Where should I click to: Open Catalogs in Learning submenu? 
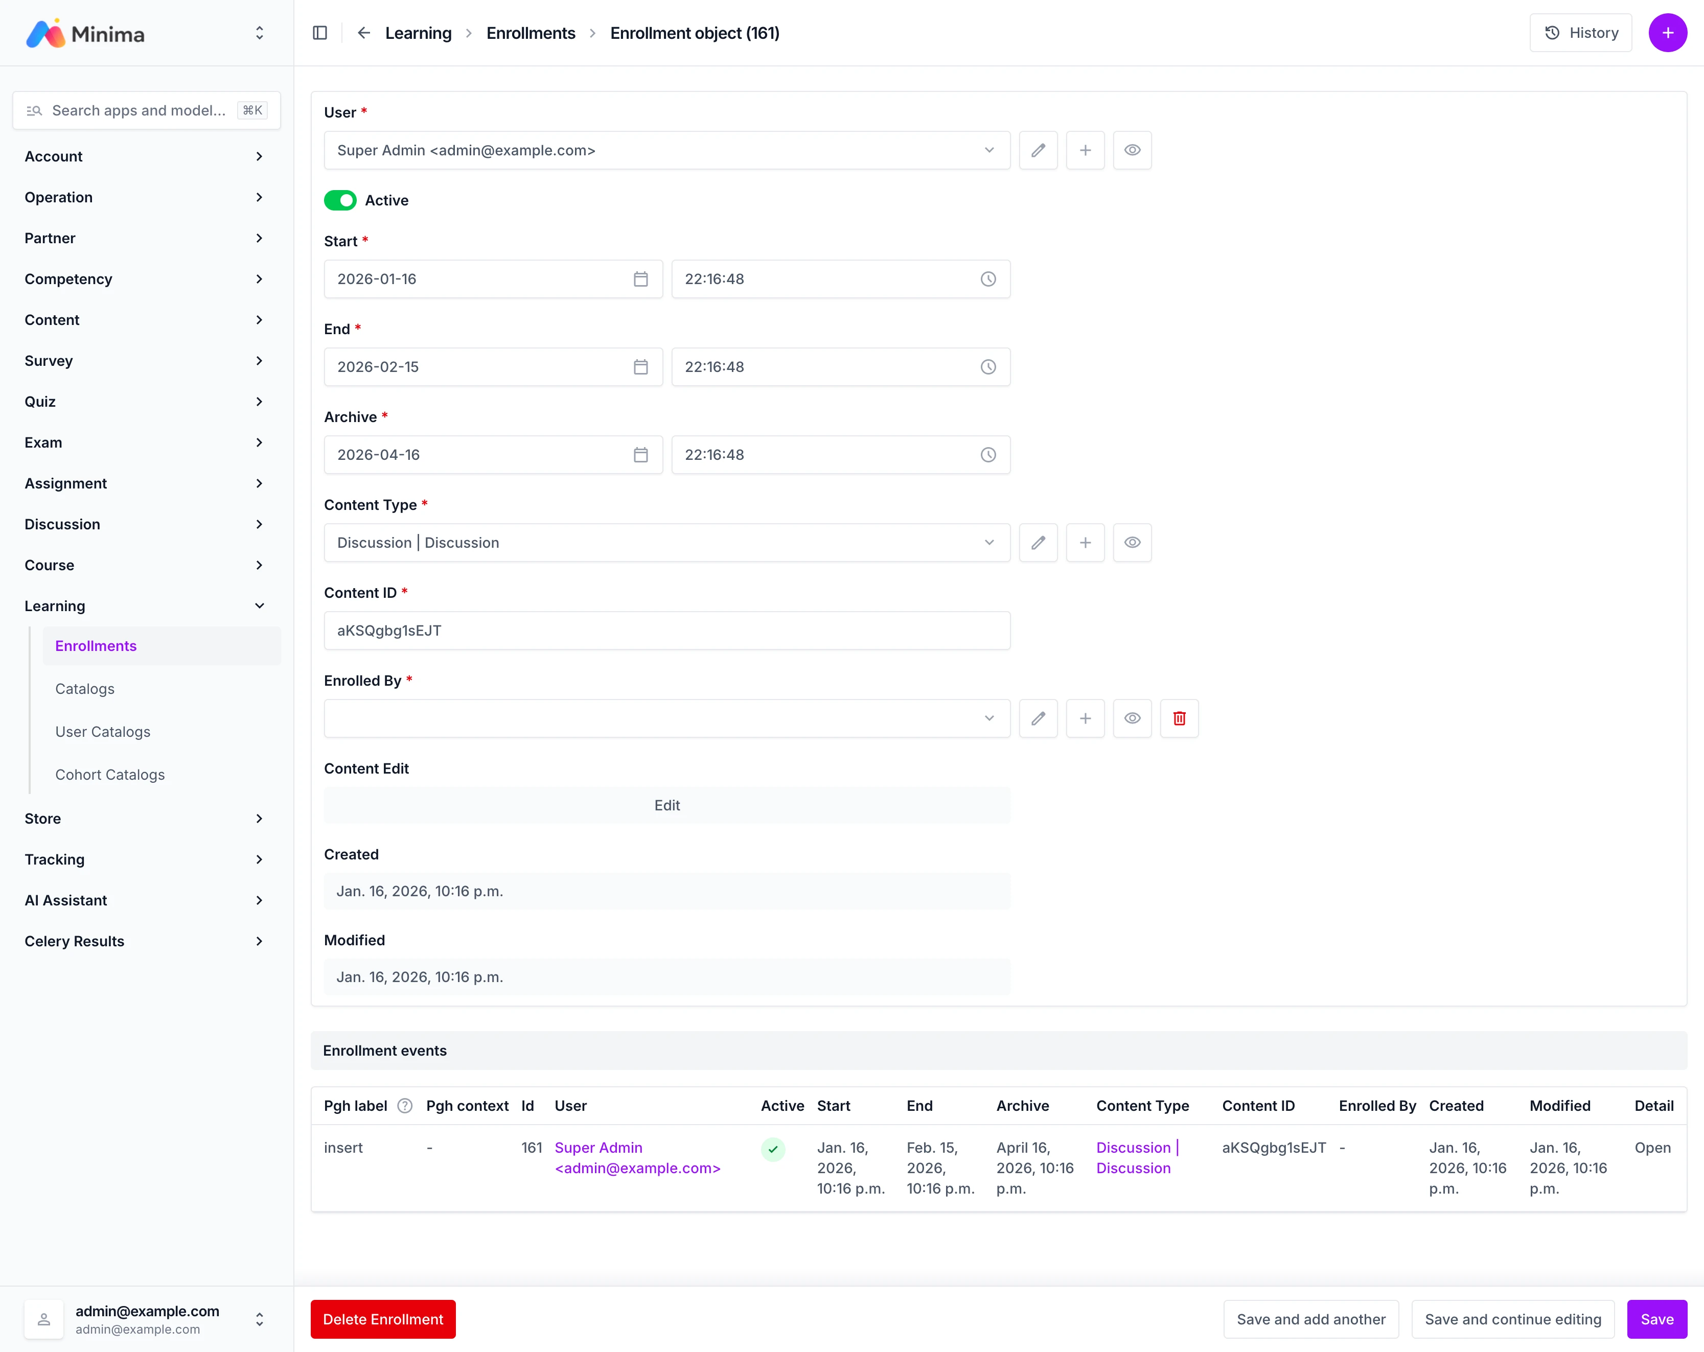[84, 689]
